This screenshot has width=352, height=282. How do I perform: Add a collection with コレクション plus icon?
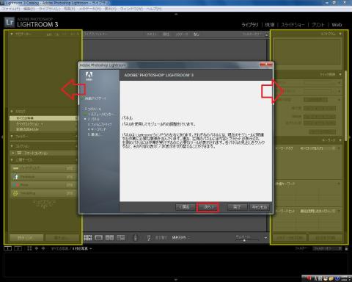(76, 146)
